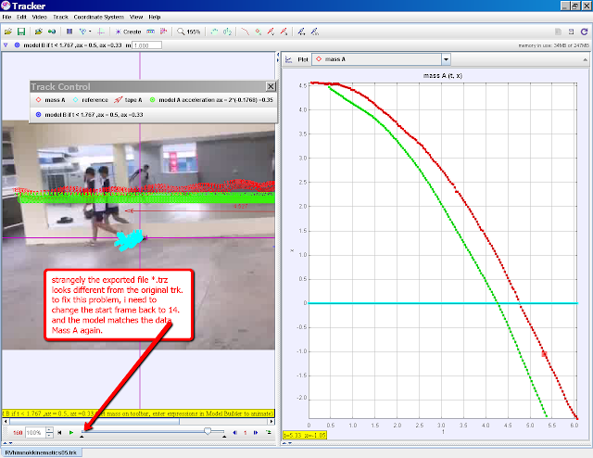The width and height of the screenshot is (593, 458).
Task: Toggle the positions visibility icon
Action: point(258,32)
